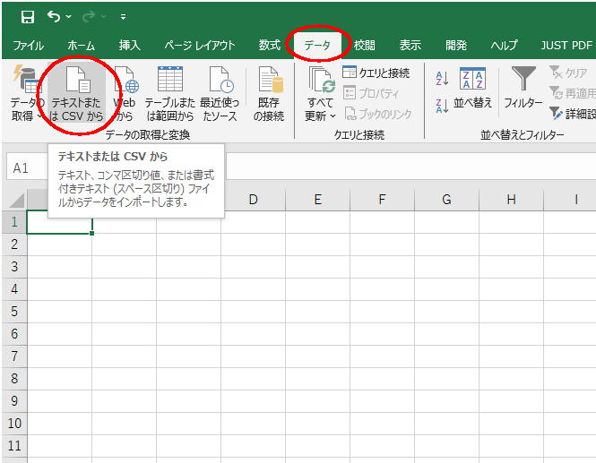Toggle the フィルター funnel button
This screenshot has height=463, width=596.
523,88
